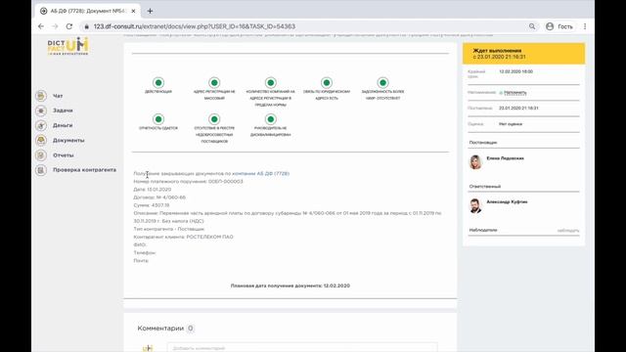Click the yellow Ждет выполнения status banner
This screenshot has width=626, height=352.
(524, 54)
